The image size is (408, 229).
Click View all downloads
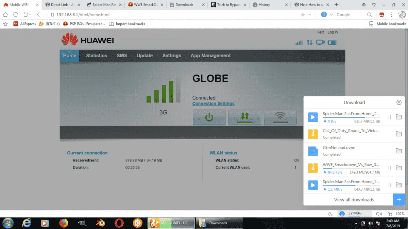(354, 200)
